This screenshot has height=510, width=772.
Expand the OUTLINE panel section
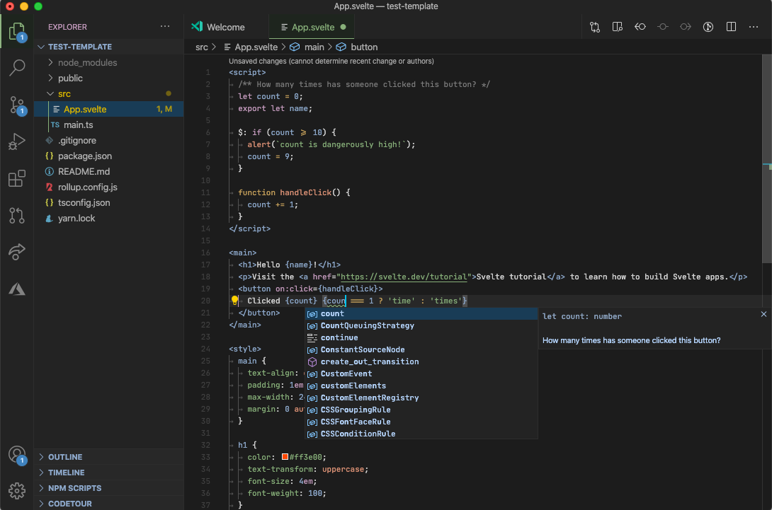click(x=65, y=457)
